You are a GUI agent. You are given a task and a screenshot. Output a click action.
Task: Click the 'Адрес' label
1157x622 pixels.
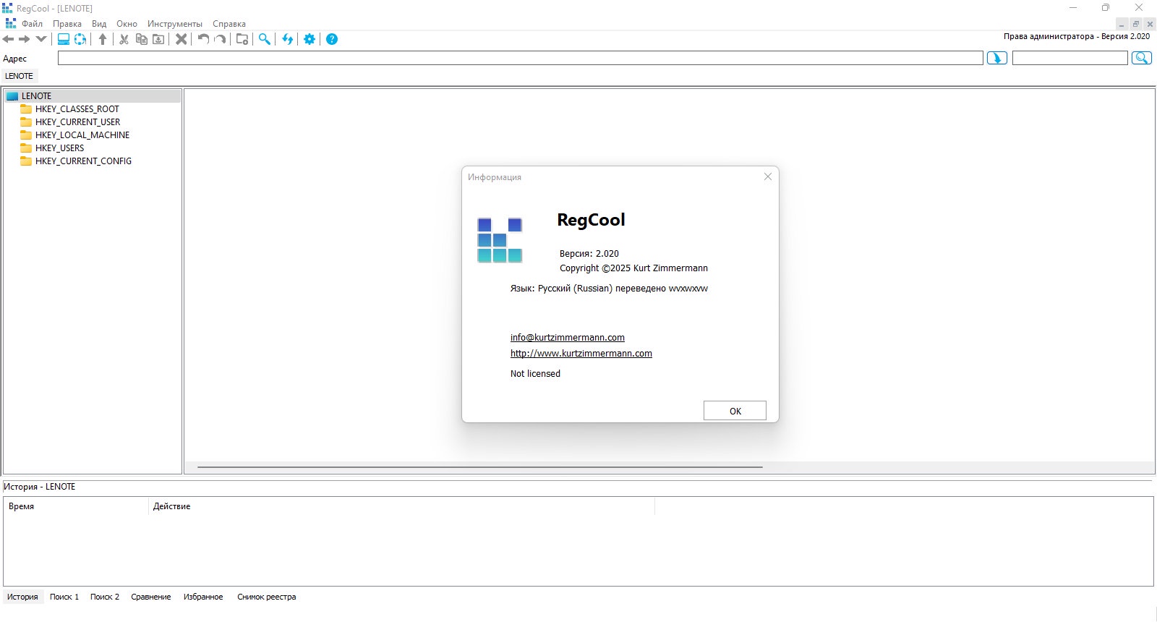(14, 59)
